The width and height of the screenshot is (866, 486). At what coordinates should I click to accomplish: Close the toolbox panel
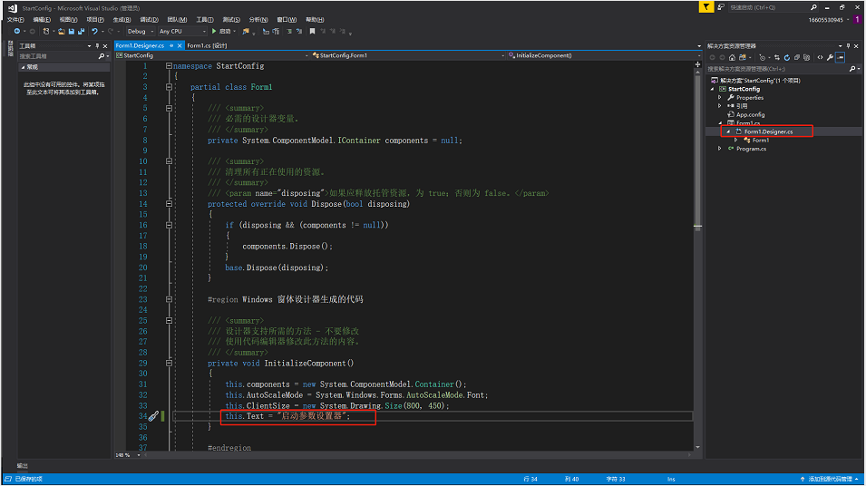pos(105,46)
